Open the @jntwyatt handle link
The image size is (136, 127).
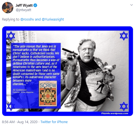24,10
